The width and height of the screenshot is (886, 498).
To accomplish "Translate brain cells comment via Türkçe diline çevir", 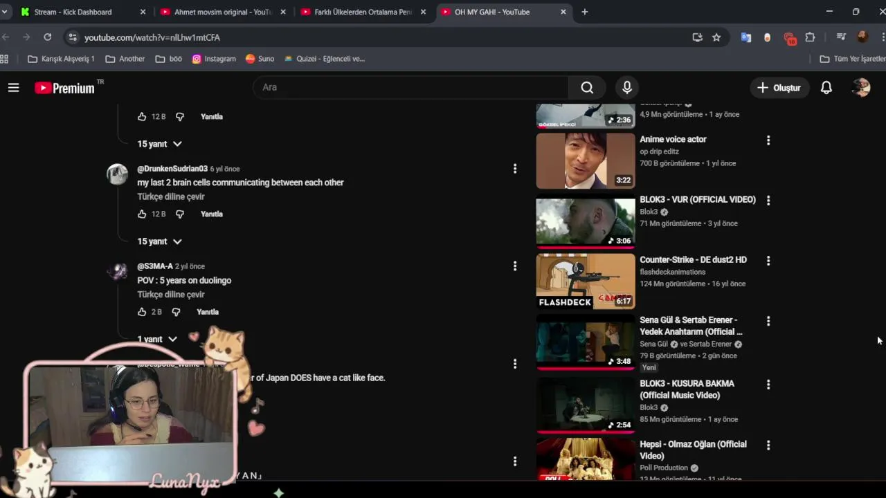I will coord(171,196).
